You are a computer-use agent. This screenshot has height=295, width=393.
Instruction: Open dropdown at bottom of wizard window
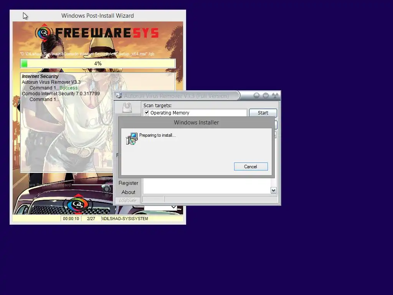point(173,207)
